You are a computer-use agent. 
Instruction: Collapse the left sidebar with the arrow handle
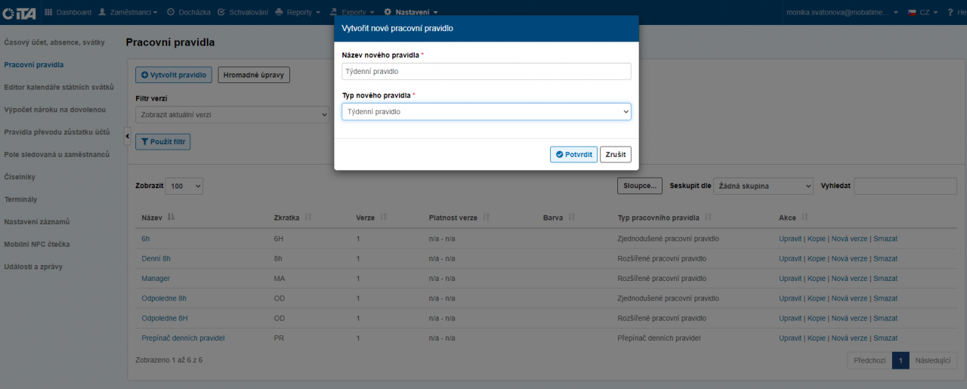(x=127, y=135)
